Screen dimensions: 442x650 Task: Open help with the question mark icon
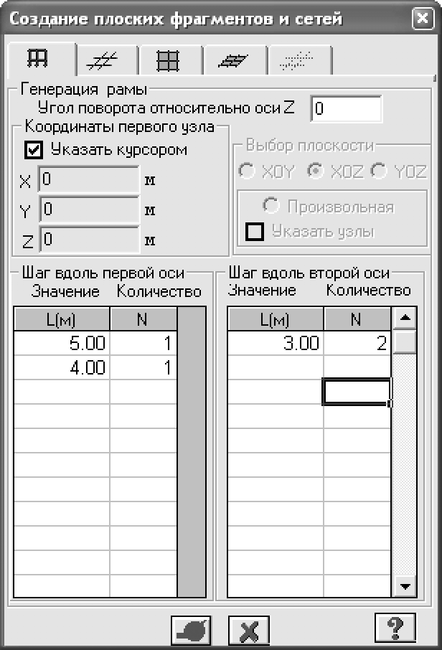pos(395,628)
